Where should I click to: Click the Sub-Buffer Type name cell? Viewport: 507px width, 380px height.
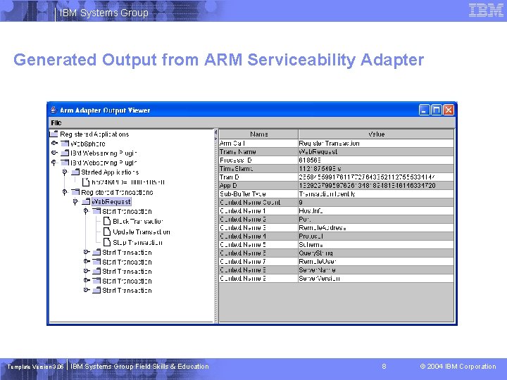[258, 194]
